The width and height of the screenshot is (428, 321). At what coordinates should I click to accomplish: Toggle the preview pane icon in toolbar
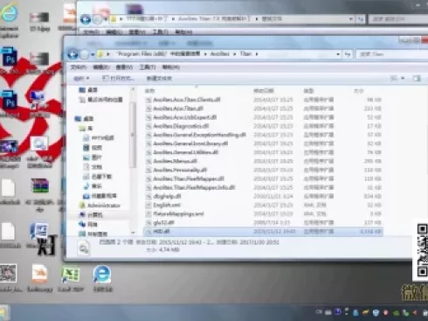tap(417, 79)
